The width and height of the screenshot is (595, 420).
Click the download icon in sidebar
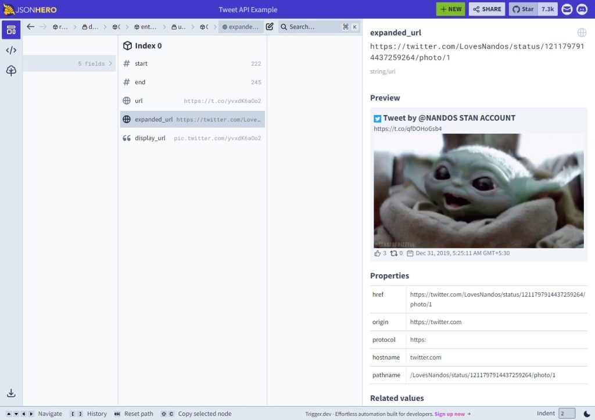click(x=11, y=393)
